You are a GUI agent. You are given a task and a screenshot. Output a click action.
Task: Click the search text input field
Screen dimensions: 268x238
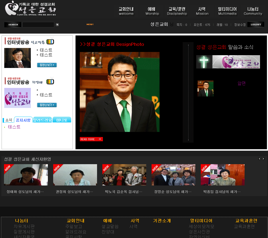pyautogui.click(x=38, y=25)
